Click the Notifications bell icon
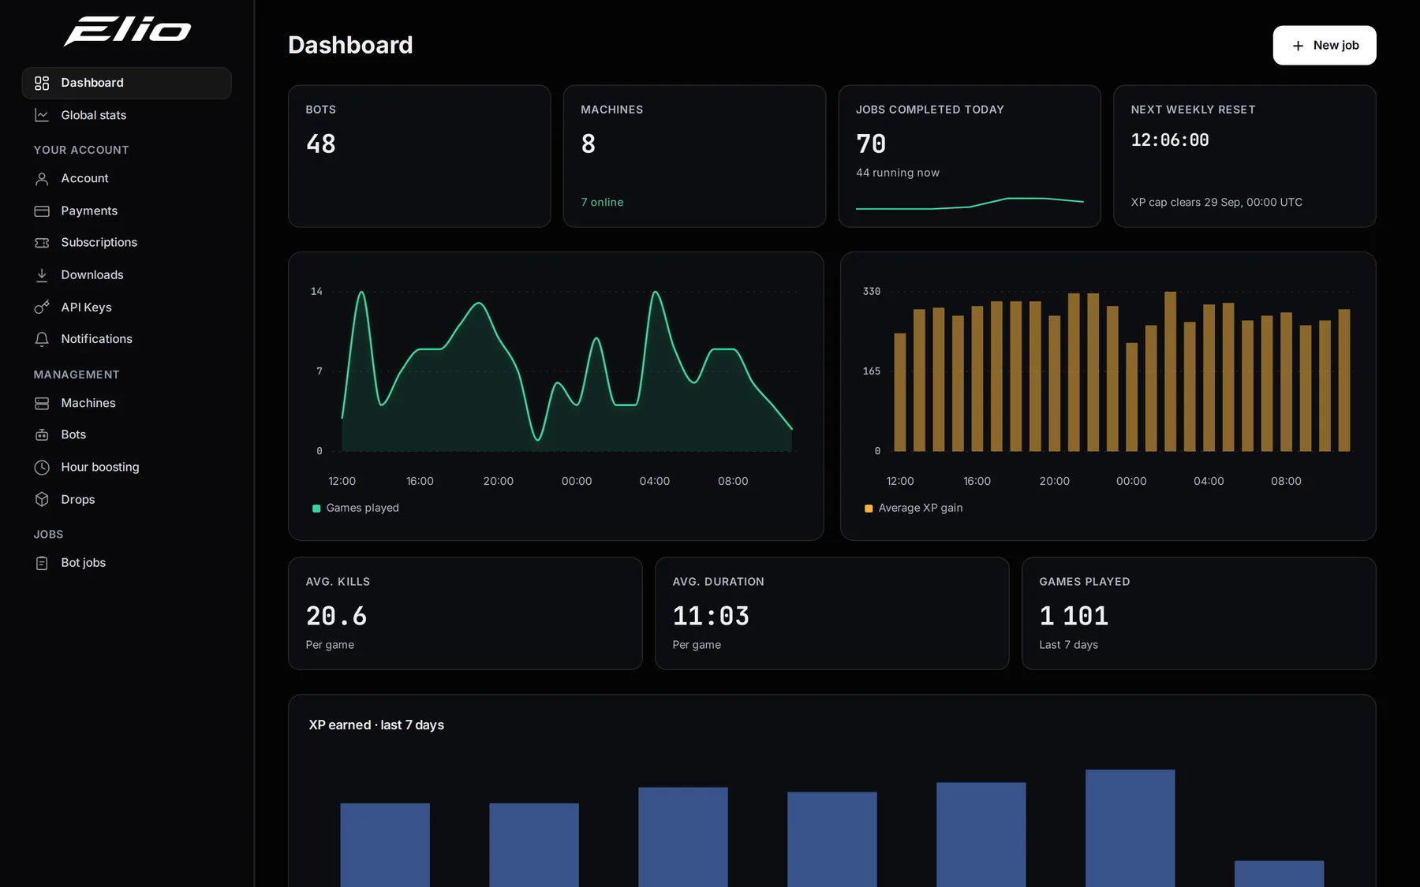1420x887 pixels. 42,339
